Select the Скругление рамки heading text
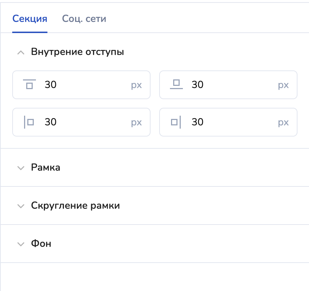The height and width of the screenshot is (291, 309). tap(75, 206)
